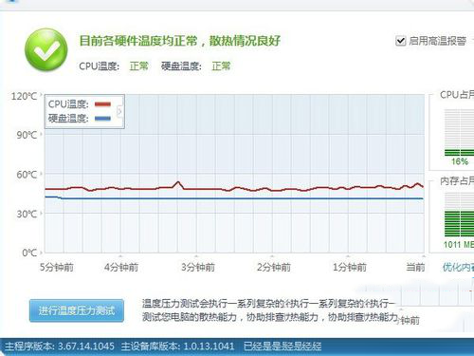Click the device library version text
The height and width of the screenshot is (356, 474).
pos(177,347)
